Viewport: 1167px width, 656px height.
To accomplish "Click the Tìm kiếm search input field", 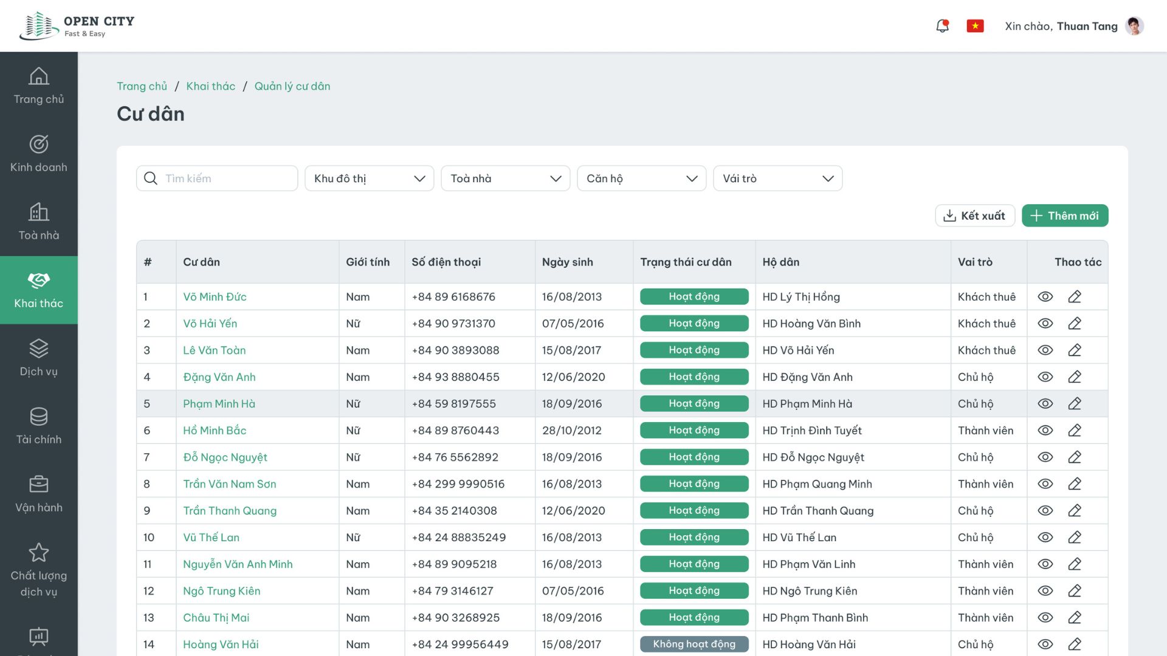I will (x=216, y=178).
